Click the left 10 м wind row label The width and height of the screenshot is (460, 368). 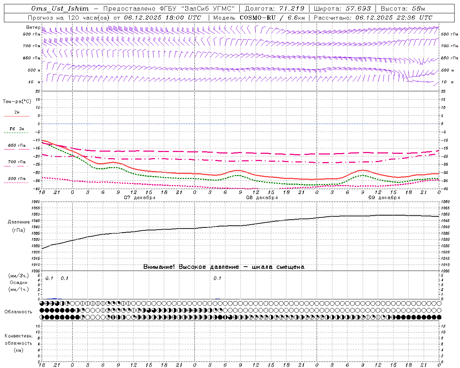pyautogui.click(x=34, y=82)
